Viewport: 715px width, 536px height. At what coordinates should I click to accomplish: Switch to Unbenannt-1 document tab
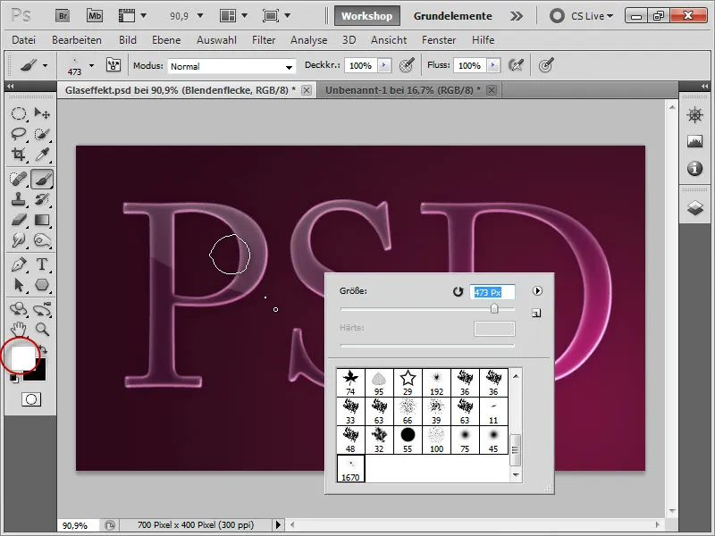coord(403,90)
